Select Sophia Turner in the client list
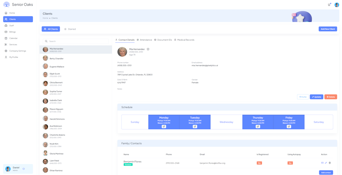This screenshot has width=342, height=175. click(76, 93)
